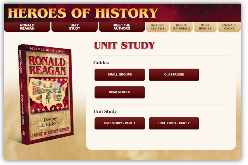Open the Classroom guide
This screenshot has width=248, height=165.
(174, 75)
